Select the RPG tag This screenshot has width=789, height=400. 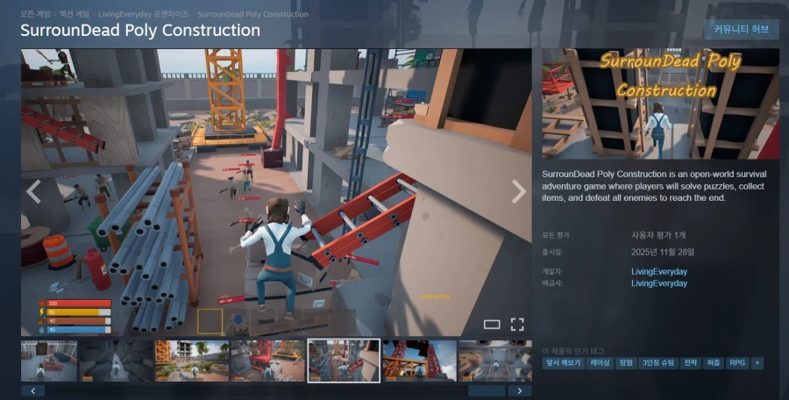[x=737, y=363]
